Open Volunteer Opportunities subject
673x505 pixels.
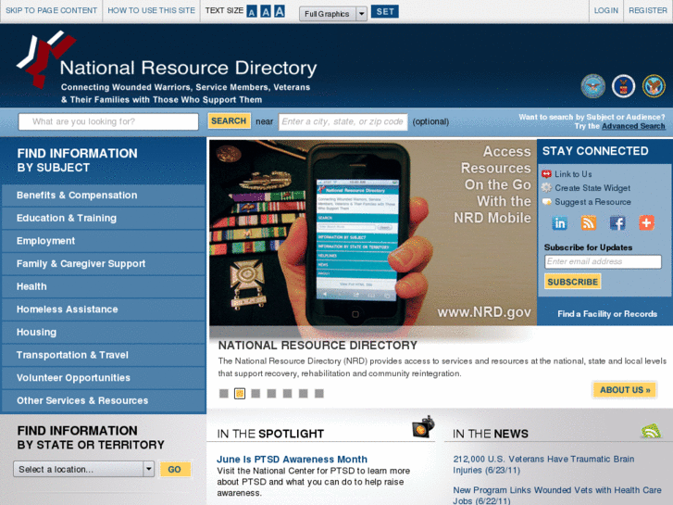104,377
